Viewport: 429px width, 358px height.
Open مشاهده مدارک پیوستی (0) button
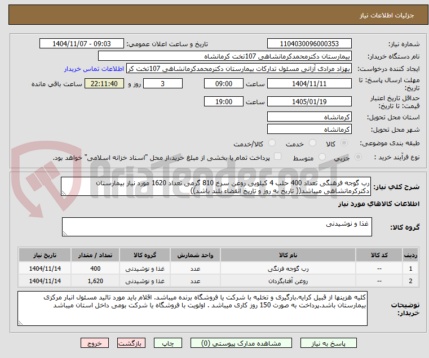pyautogui.click(x=241, y=343)
